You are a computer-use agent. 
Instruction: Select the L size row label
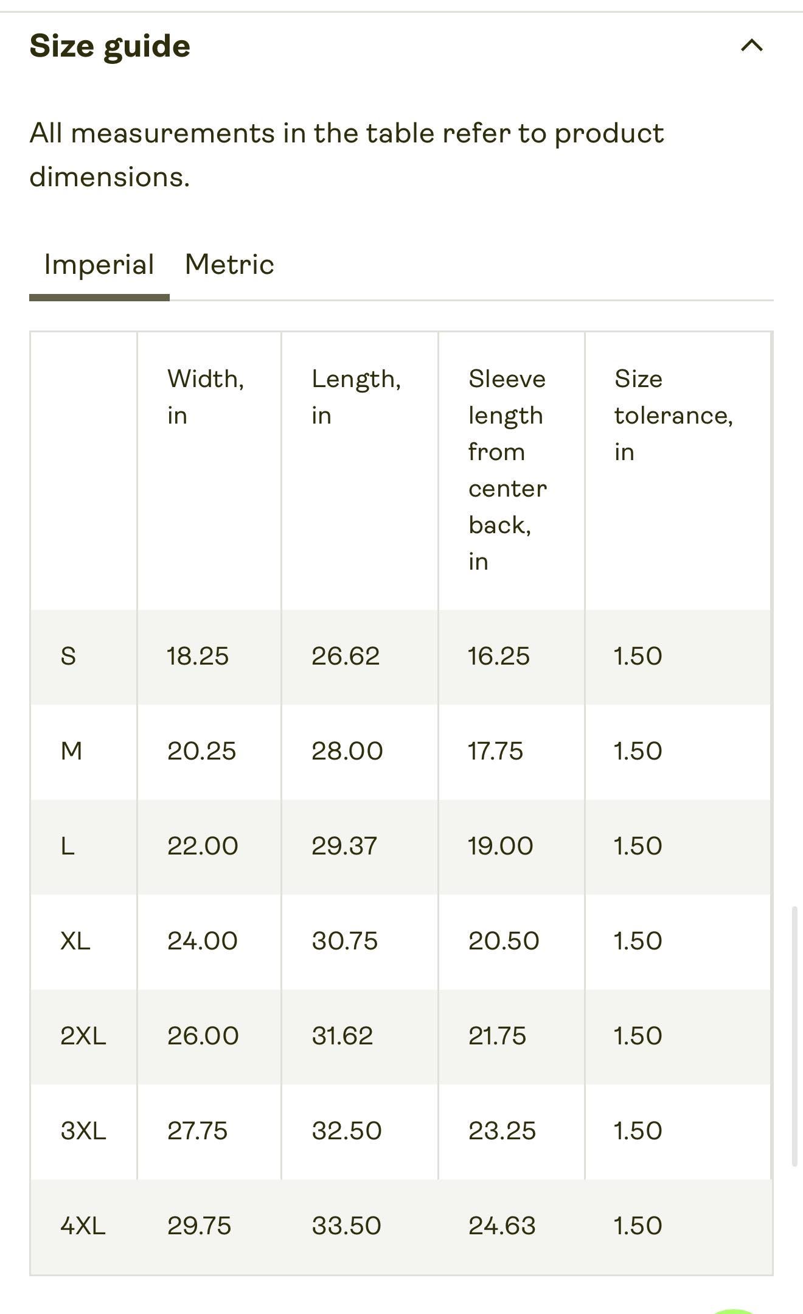pyautogui.click(x=68, y=846)
